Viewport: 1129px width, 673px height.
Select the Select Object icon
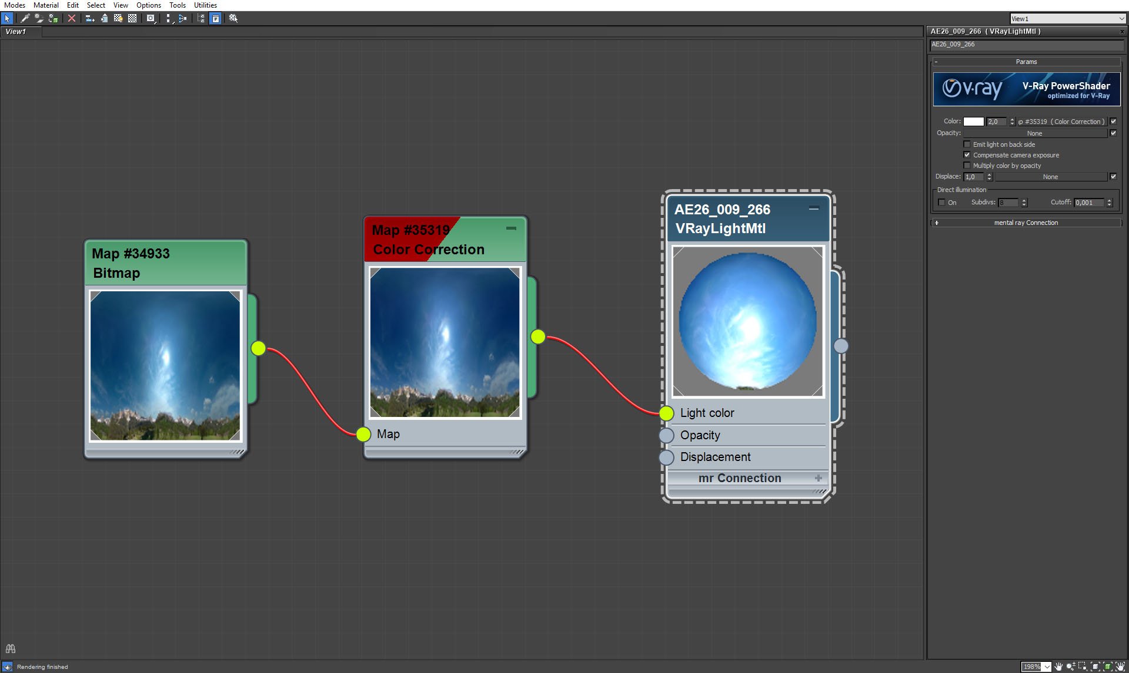click(x=7, y=18)
